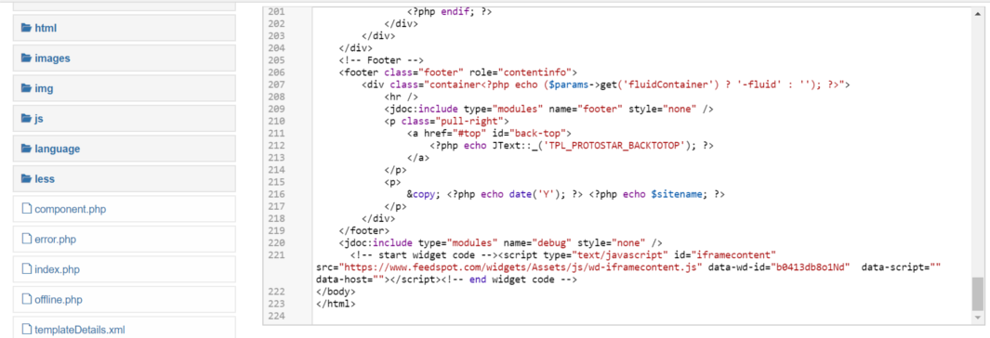Expand the less folder

[x=125, y=179]
